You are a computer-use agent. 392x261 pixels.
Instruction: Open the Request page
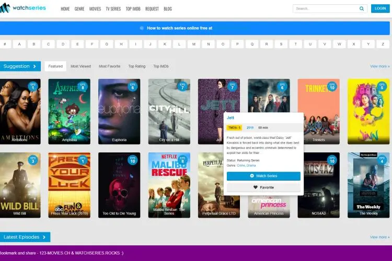[152, 9]
